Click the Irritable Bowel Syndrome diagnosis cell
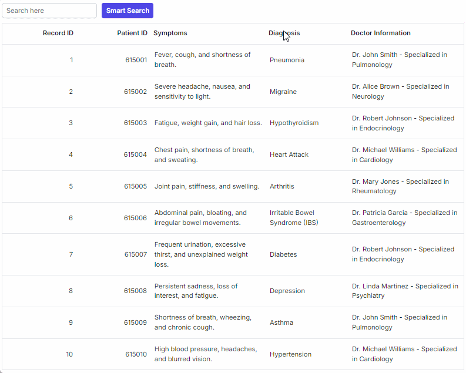 (294, 218)
